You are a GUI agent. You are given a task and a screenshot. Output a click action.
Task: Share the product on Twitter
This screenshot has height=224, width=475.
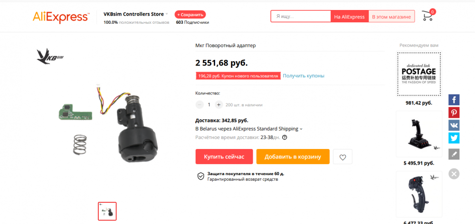click(x=454, y=138)
